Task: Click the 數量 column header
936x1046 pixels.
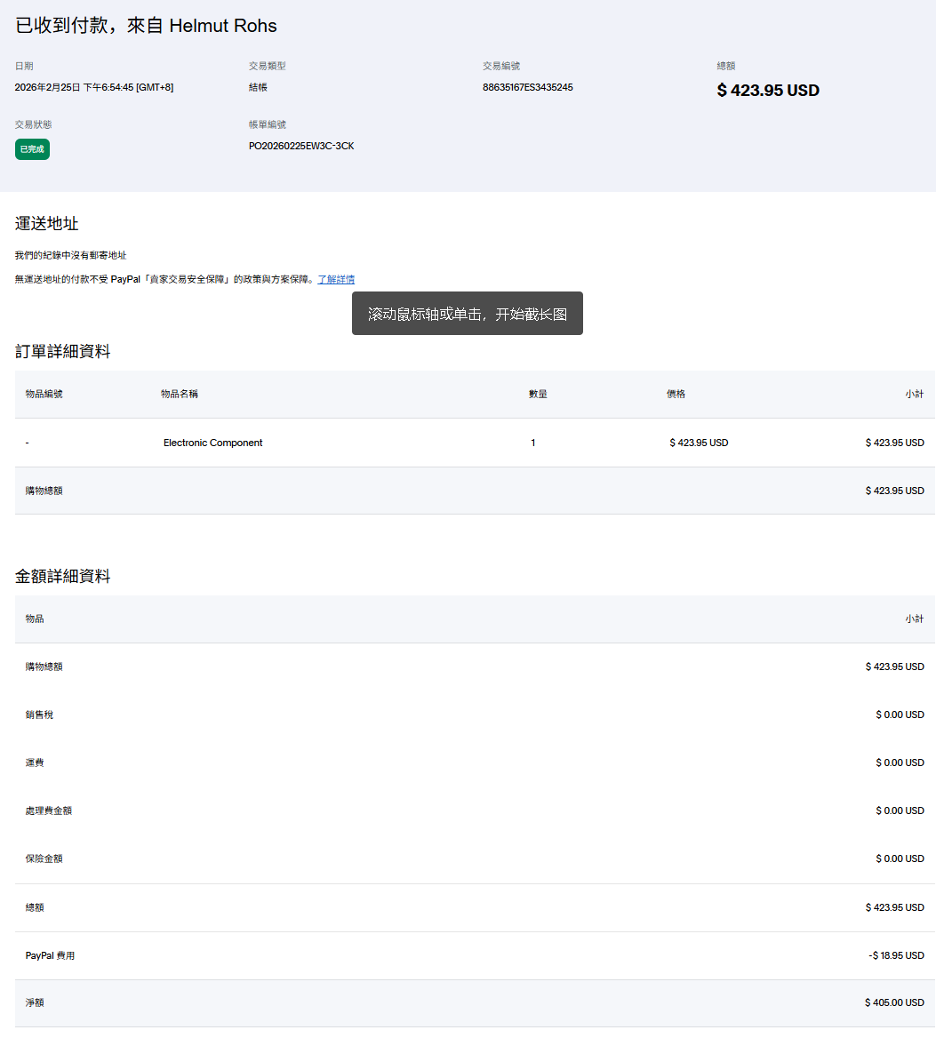Action: point(538,394)
